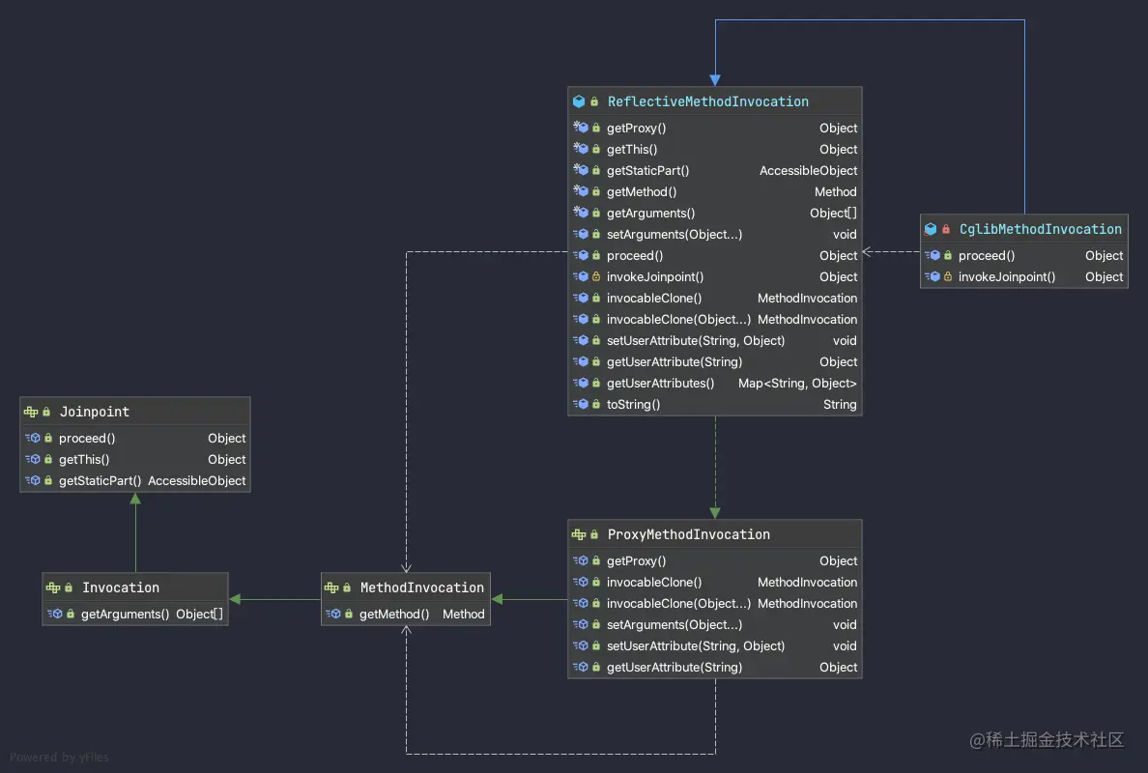1148x773 pixels.
Task: Click the Joinpoint interface icon
Action: click(x=31, y=413)
